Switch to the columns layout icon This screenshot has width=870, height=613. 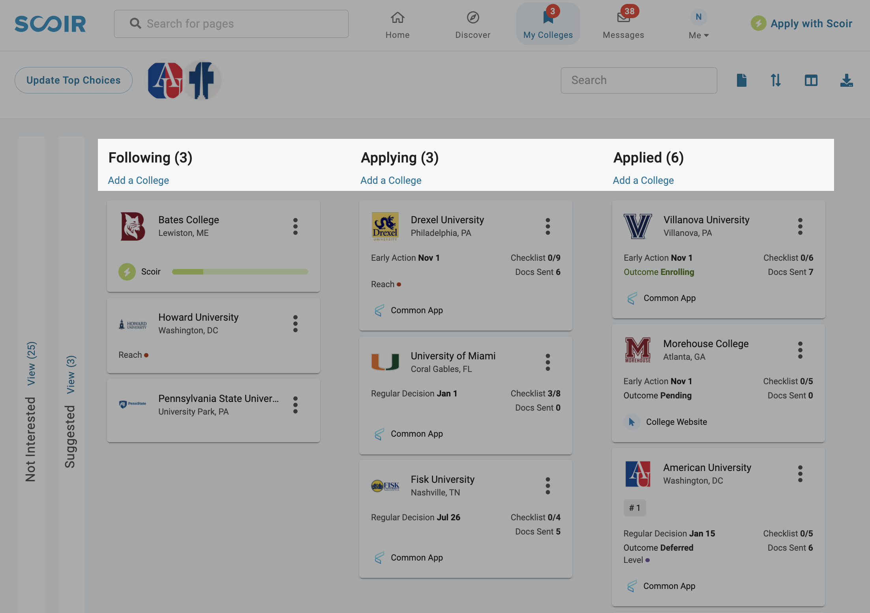(811, 80)
